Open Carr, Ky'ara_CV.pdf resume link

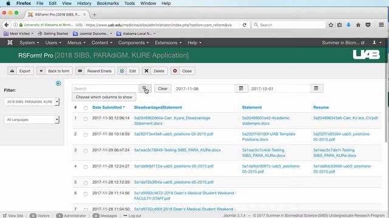(x=345, y=118)
